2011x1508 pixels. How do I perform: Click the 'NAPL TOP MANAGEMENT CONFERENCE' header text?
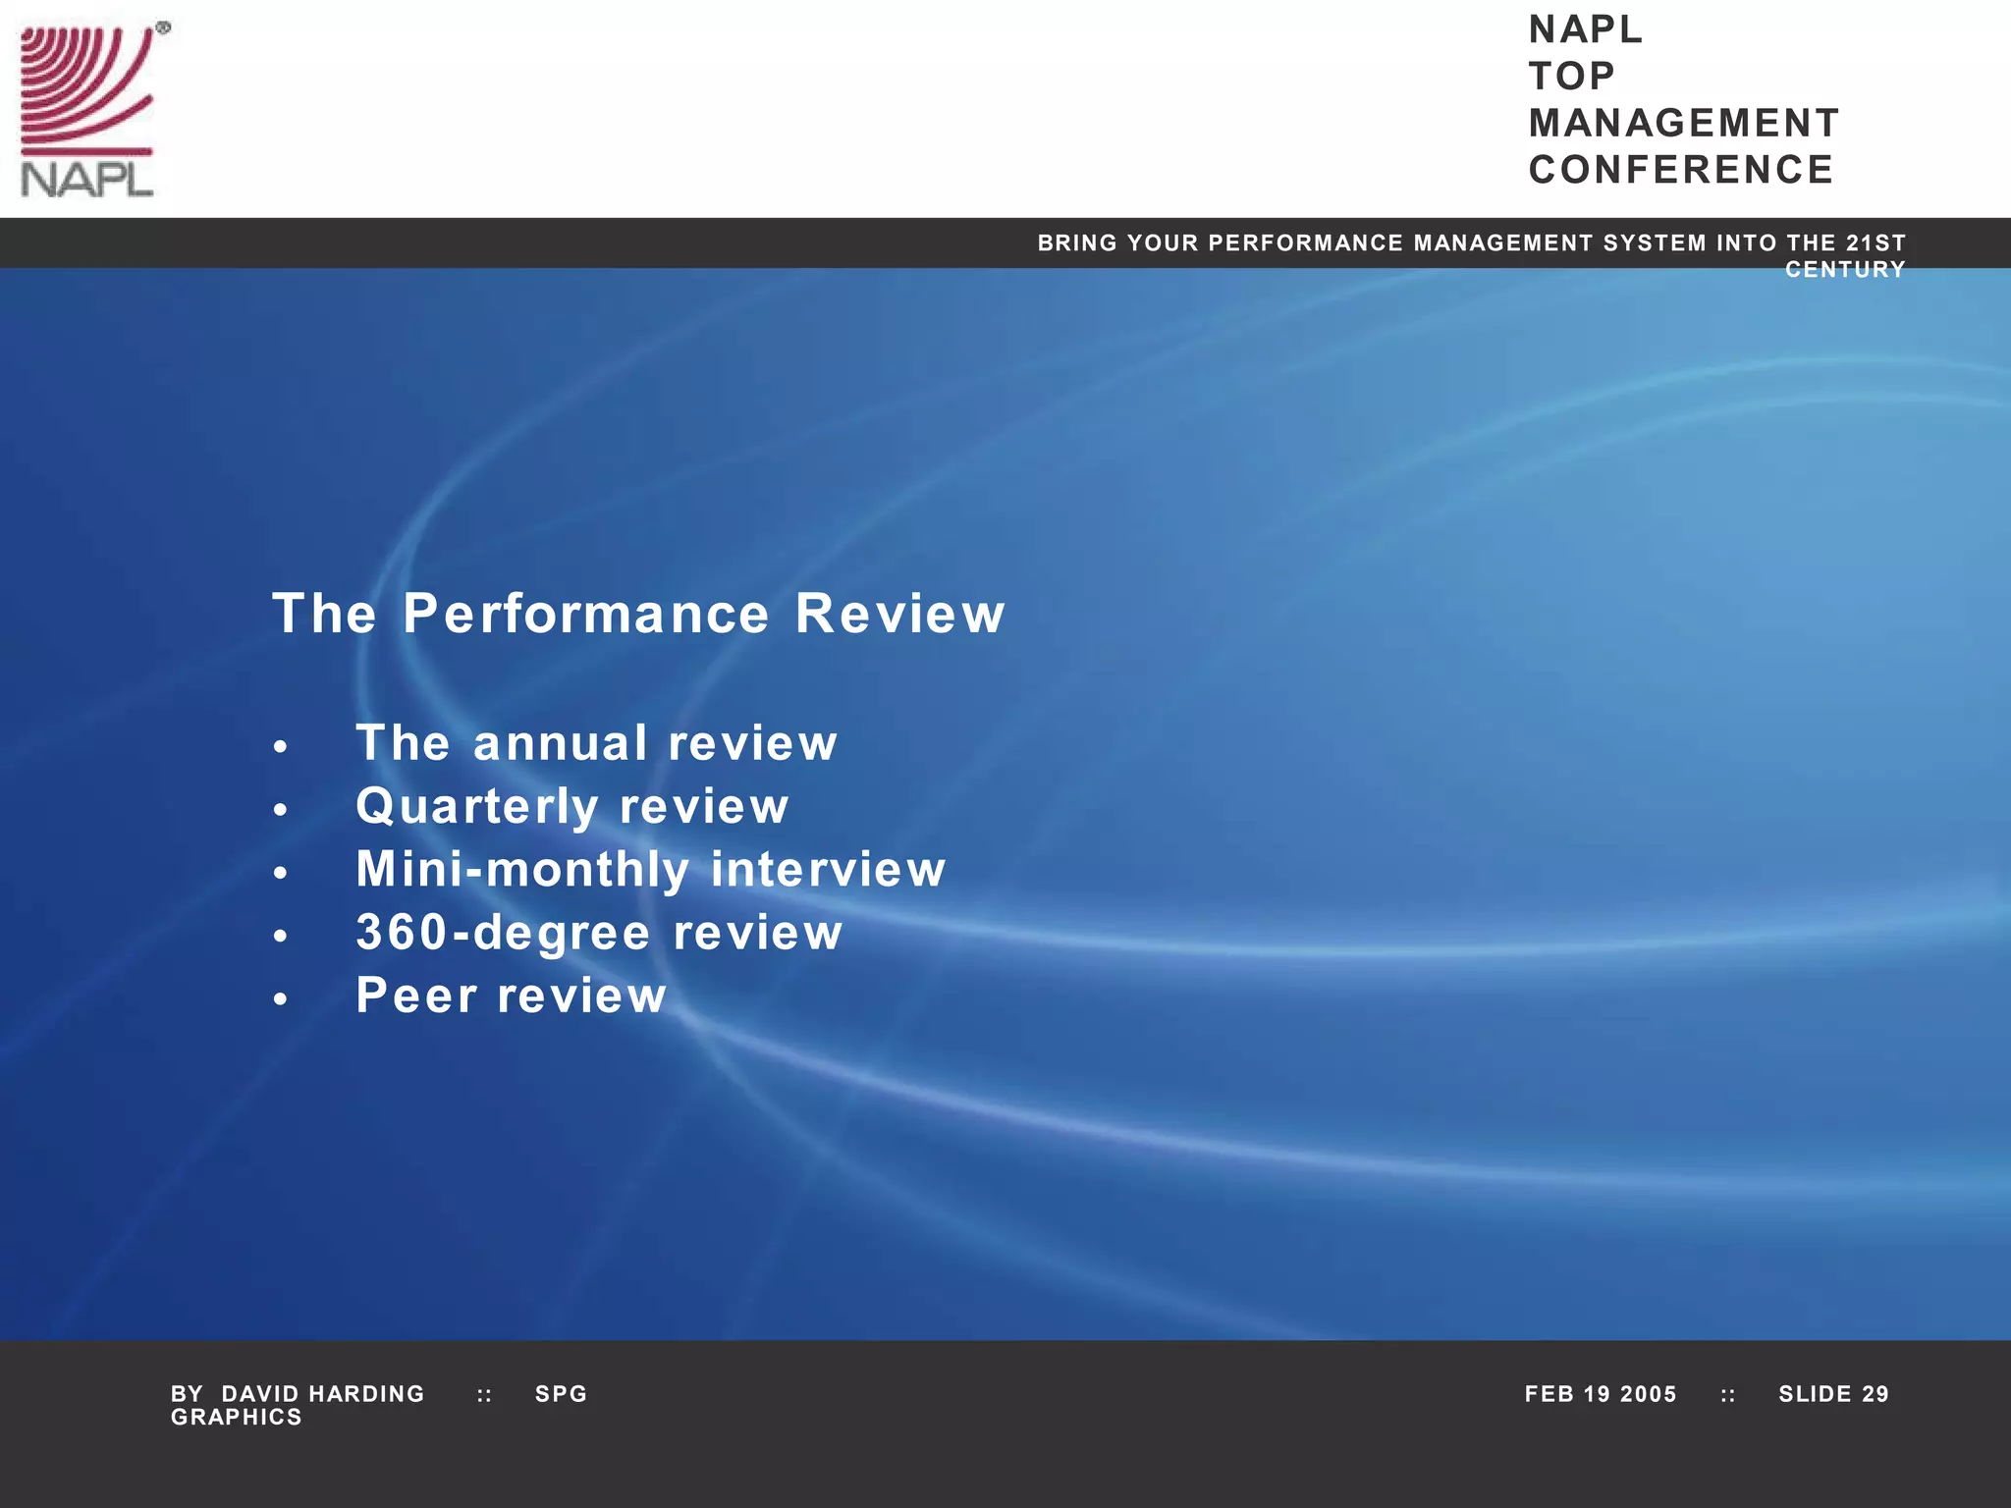click(1684, 99)
